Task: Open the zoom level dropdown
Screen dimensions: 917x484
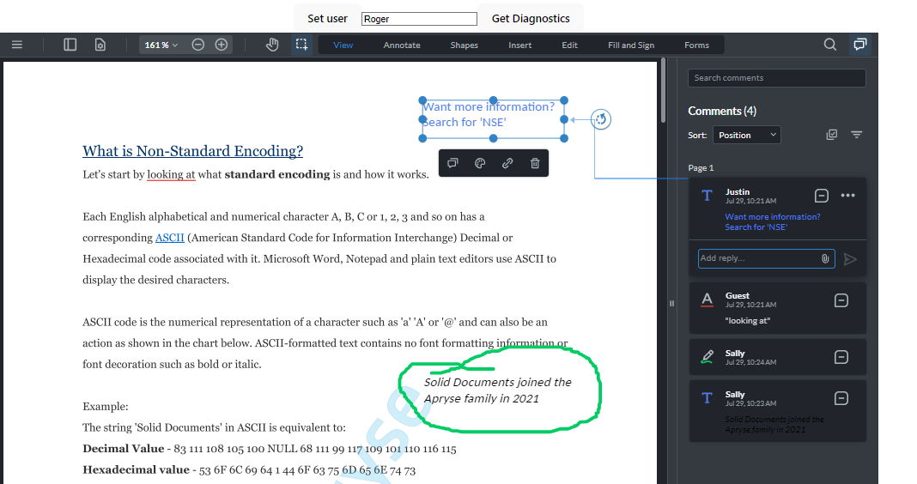Action: pos(161,45)
